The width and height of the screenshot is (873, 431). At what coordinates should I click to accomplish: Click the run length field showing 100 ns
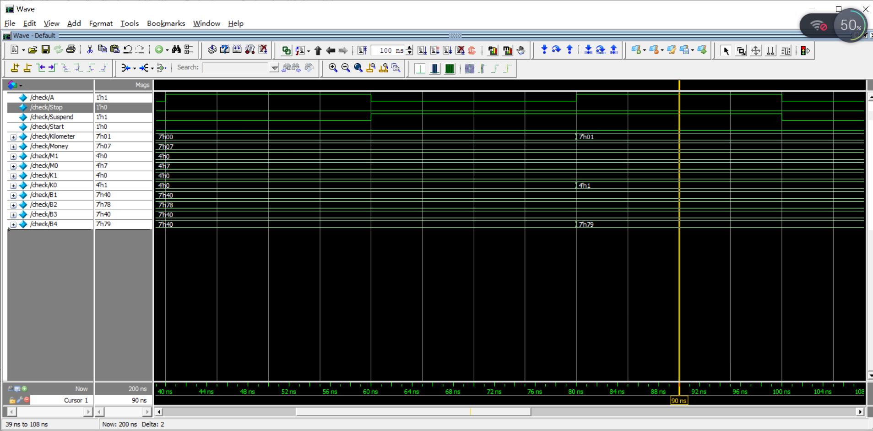tap(388, 50)
